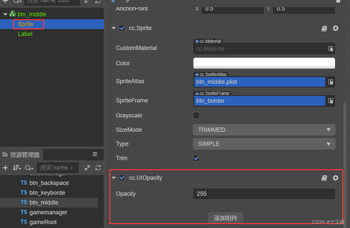Open the white Color swatch picker
Screen dimensions: 350x228
click(264, 63)
